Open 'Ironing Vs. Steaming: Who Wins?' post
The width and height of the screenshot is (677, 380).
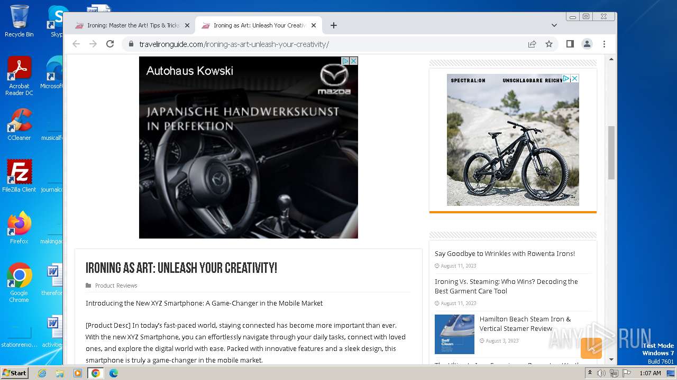point(506,286)
